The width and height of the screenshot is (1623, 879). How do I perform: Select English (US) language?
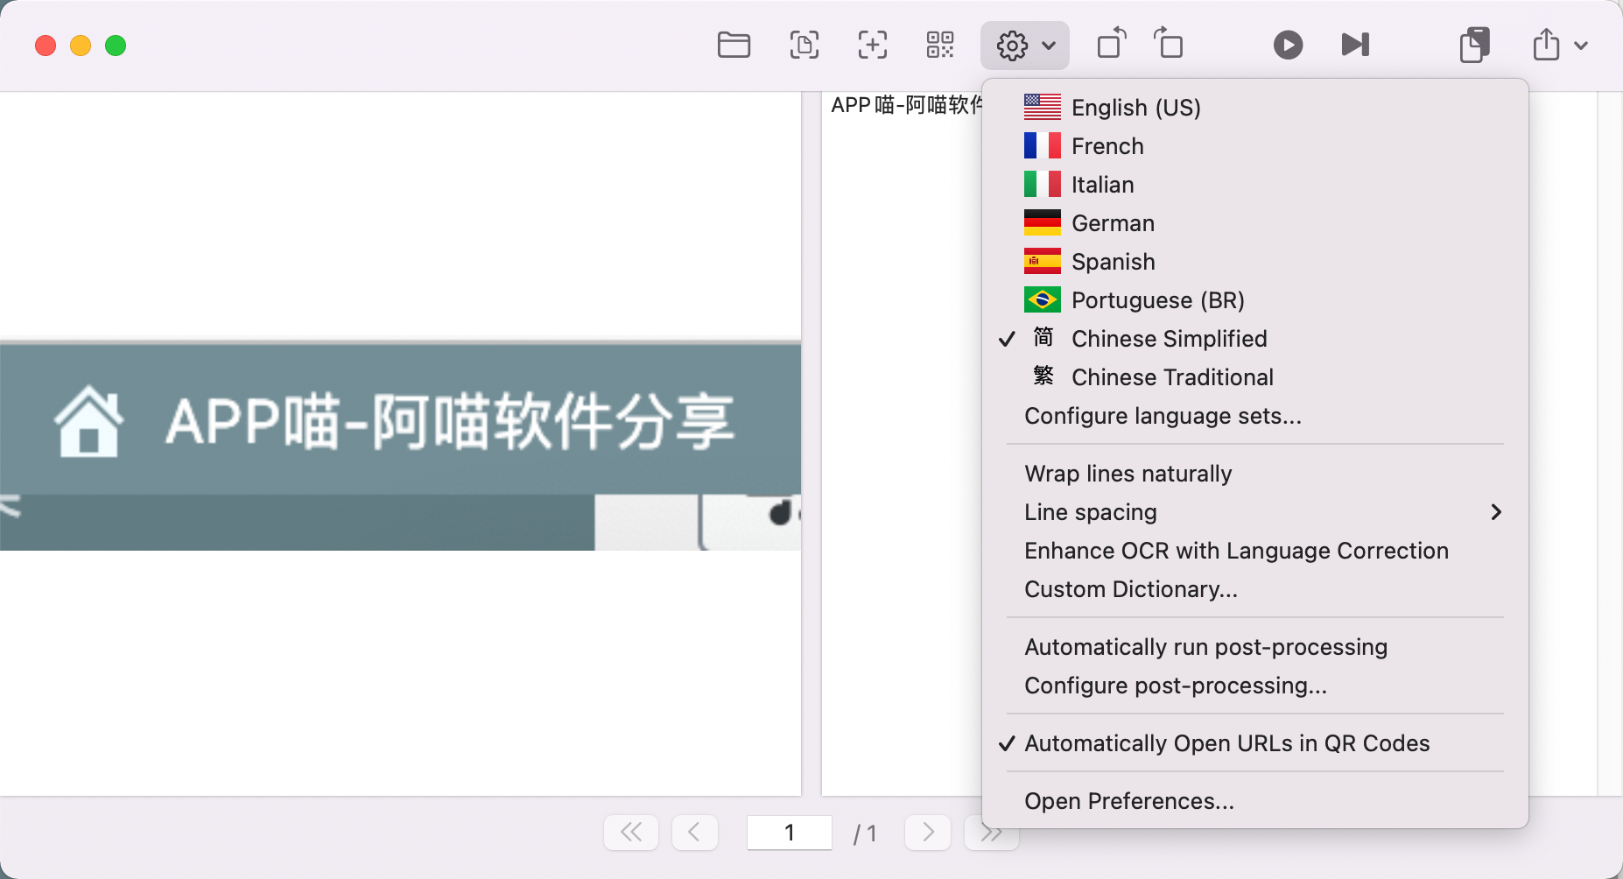point(1255,108)
